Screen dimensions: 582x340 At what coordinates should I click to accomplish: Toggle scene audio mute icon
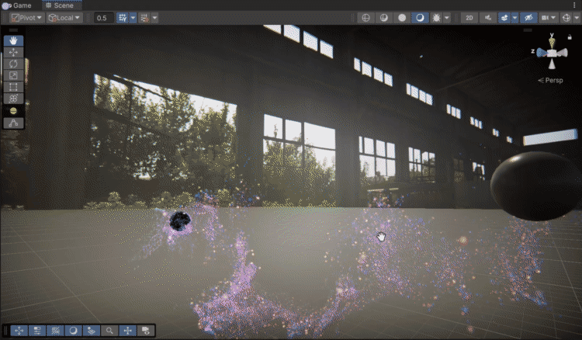tap(488, 17)
